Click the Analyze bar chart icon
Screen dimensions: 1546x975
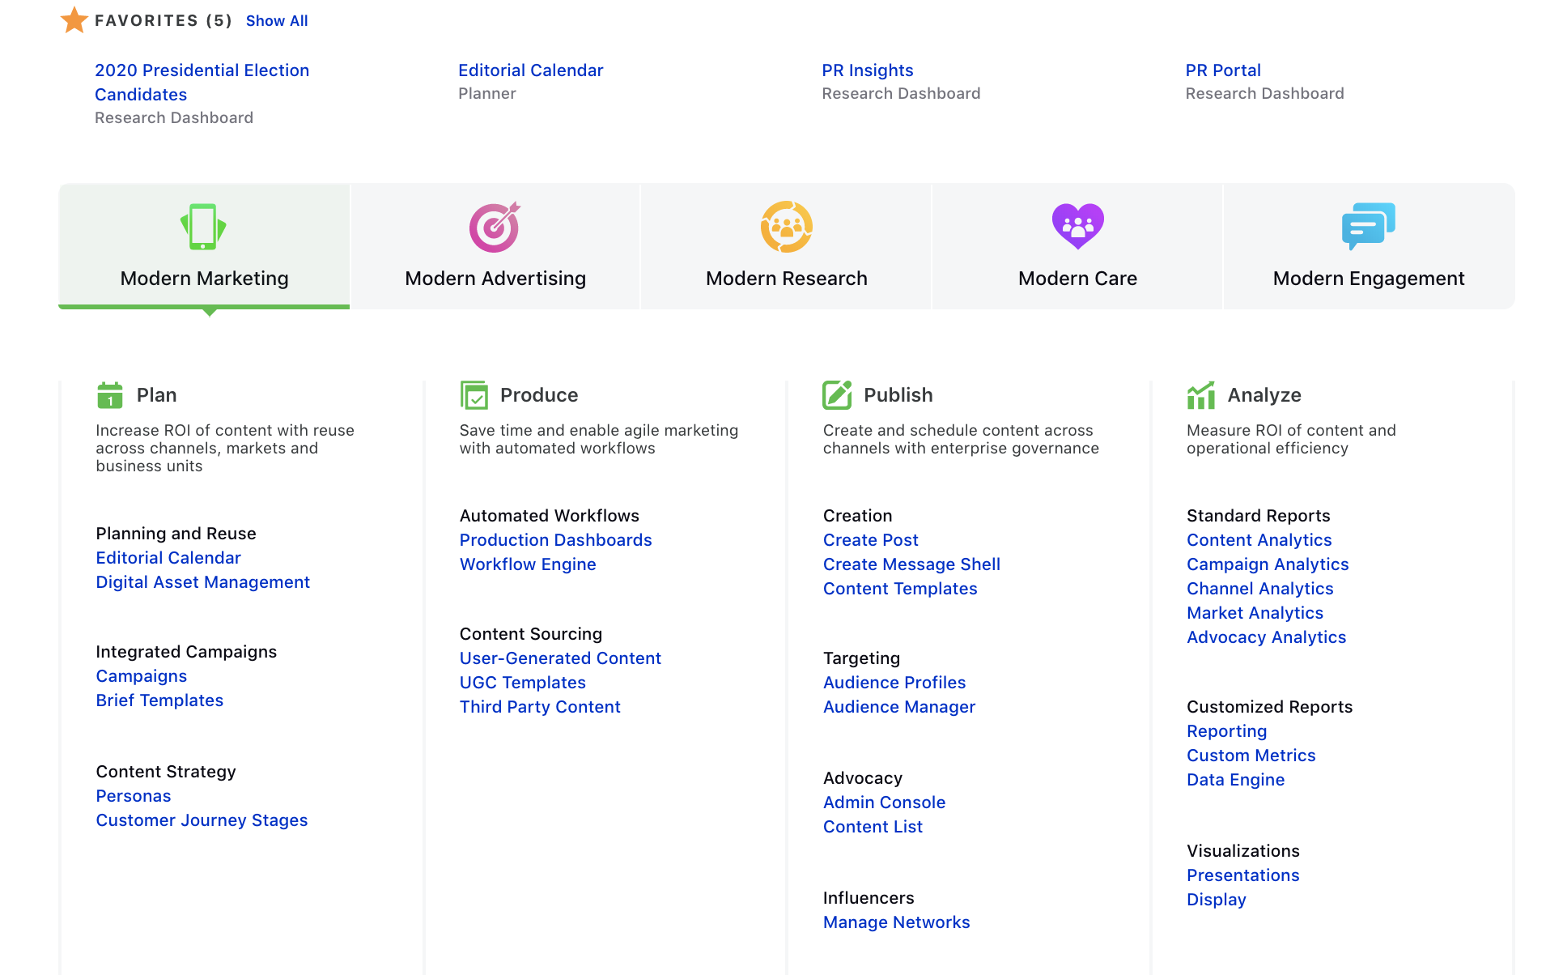1201,395
